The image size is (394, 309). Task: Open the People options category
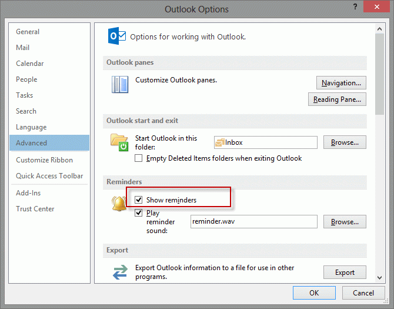(49, 79)
